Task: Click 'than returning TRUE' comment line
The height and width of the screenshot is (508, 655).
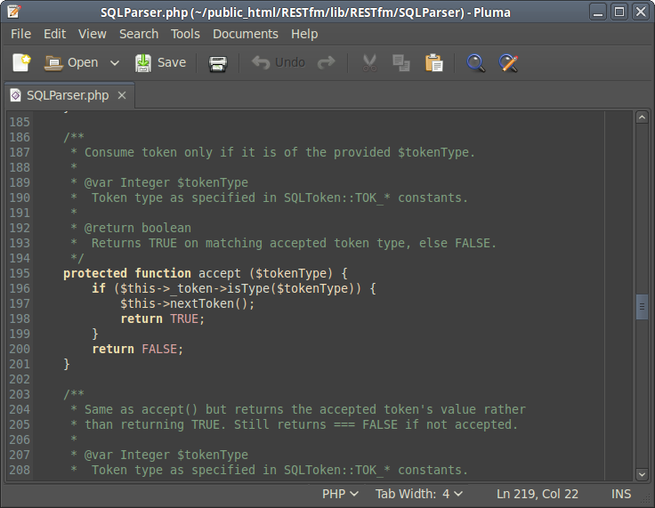Action: click(294, 425)
